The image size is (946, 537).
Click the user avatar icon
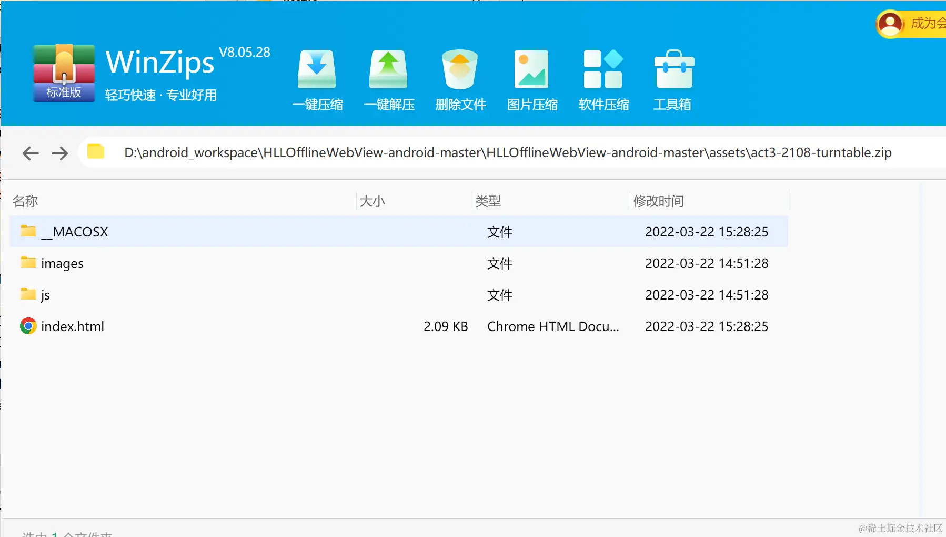click(x=890, y=24)
